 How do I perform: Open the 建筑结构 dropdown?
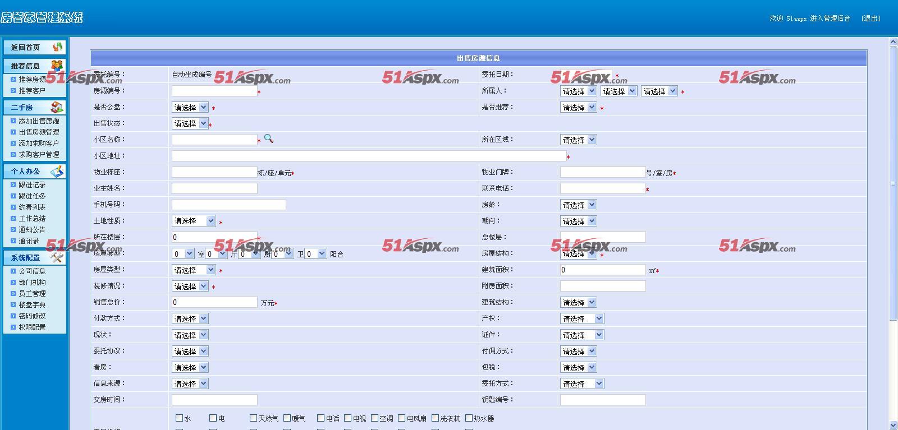(579, 302)
